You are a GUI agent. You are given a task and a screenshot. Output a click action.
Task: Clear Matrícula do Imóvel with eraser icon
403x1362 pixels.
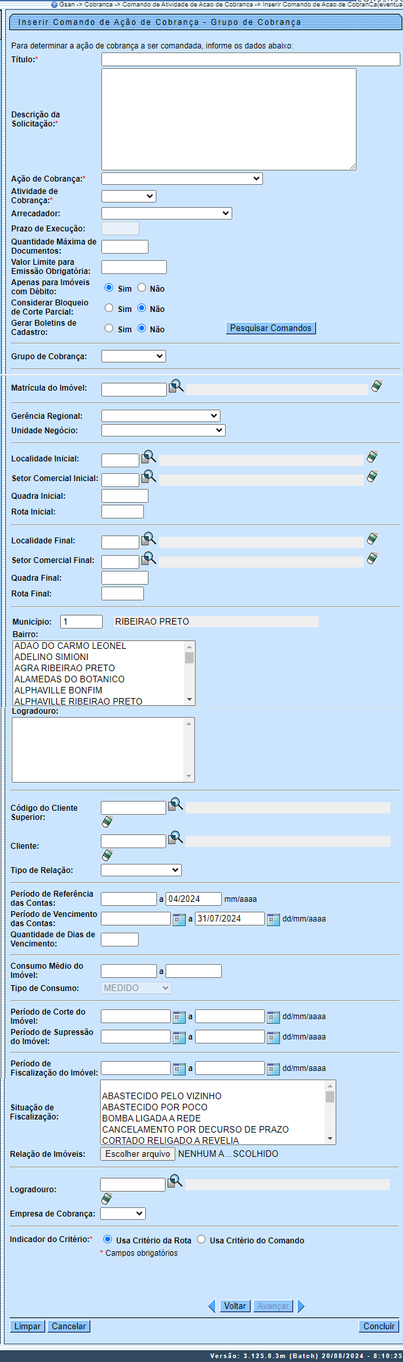tap(377, 386)
